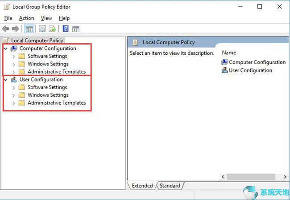290x200 pixels.
Task: Select Windows Settings label under Computer Configuration
Action: tap(48, 64)
